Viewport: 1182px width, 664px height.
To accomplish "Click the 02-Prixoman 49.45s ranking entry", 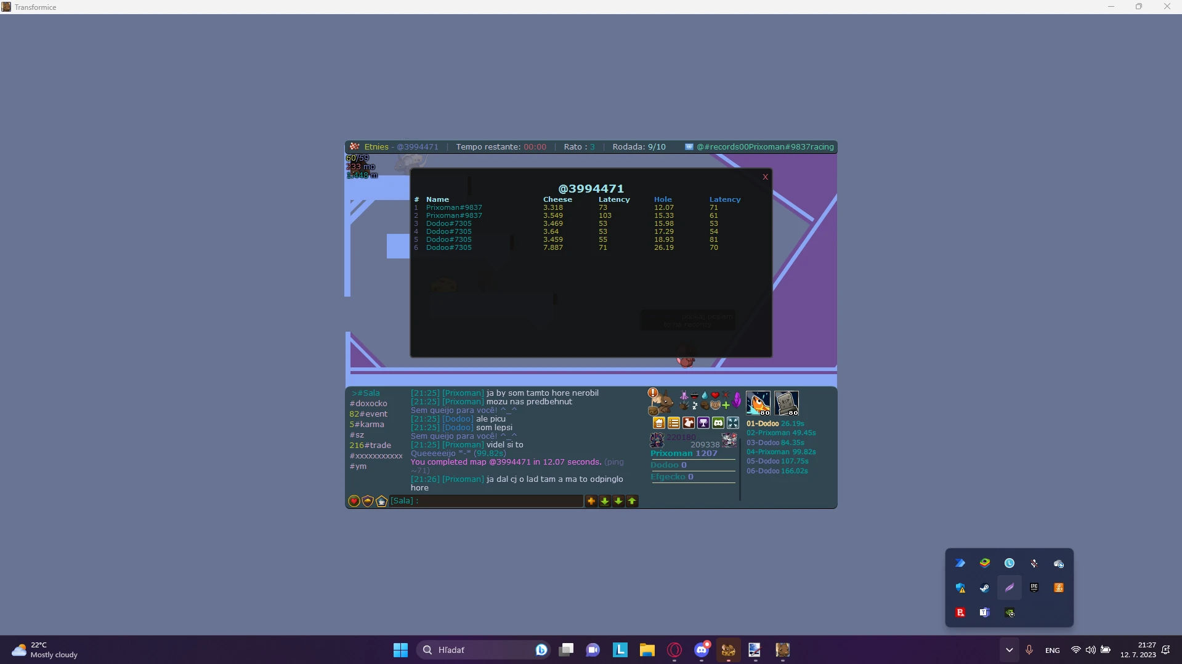I will (781, 433).
